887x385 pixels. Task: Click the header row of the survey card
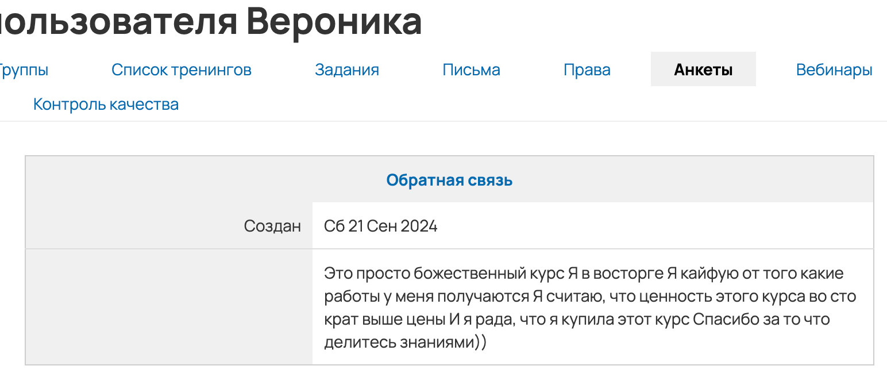pyautogui.click(x=450, y=179)
